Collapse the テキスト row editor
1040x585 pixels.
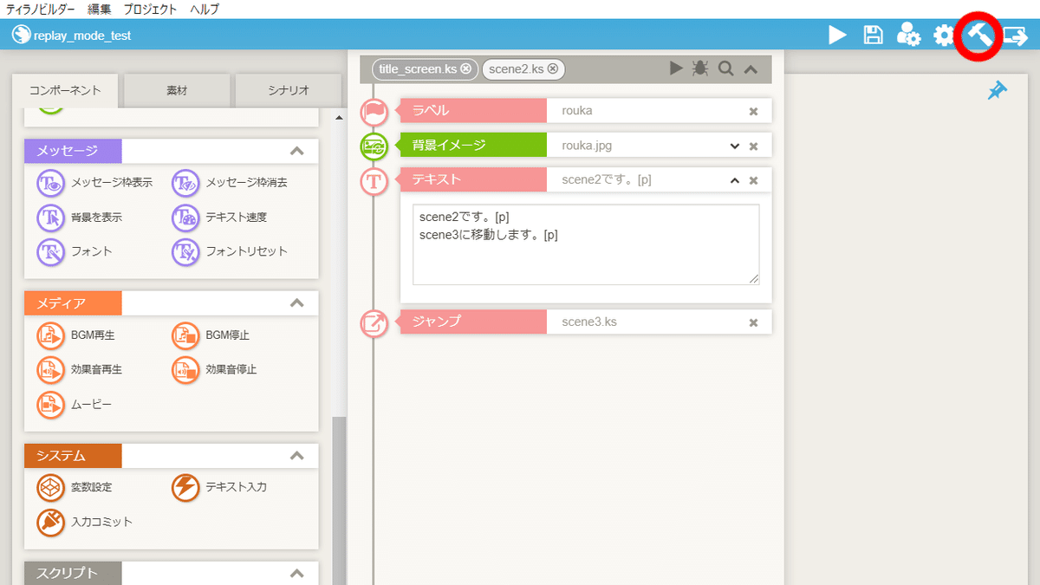(735, 180)
